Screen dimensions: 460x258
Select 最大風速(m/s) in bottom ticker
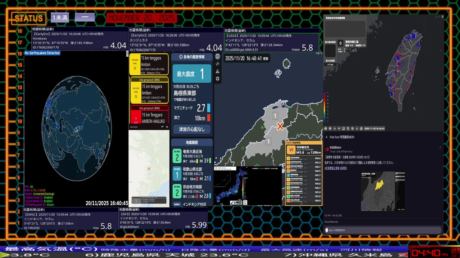coord(294,250)
